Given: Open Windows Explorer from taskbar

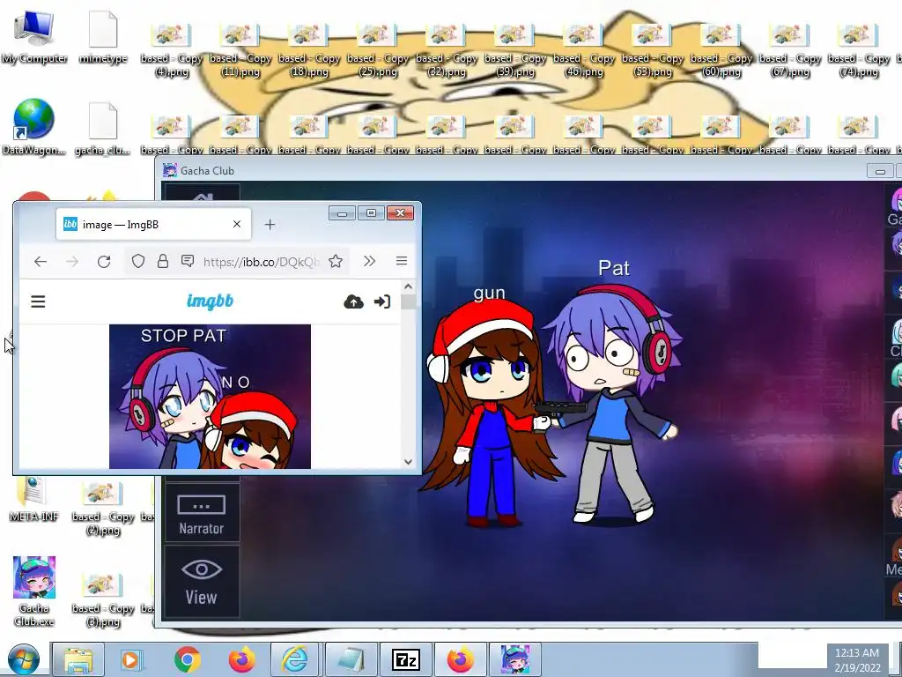Looking at the screenshot, I should tap(78, 659).
